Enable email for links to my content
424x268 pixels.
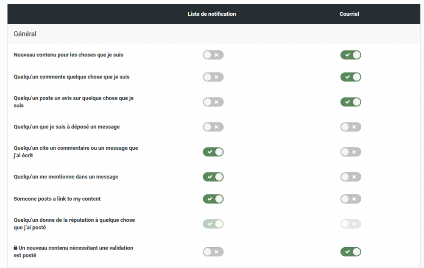click(x=351, y=199)
